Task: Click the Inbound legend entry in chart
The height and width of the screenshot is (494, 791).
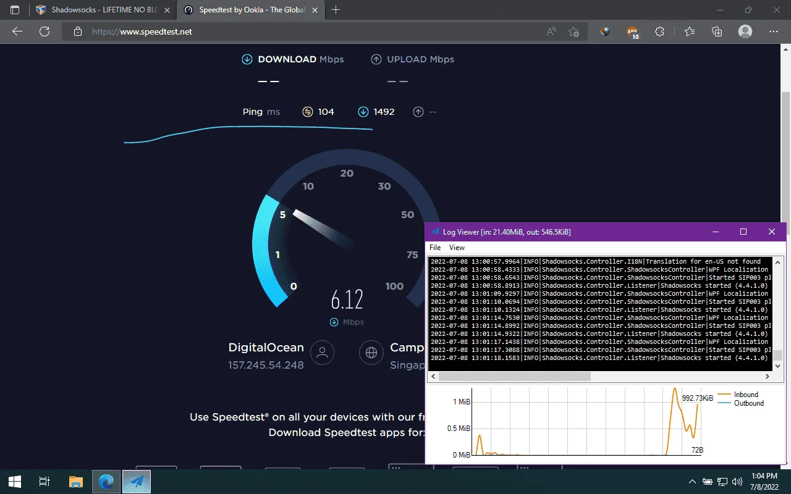Action: 738,395
